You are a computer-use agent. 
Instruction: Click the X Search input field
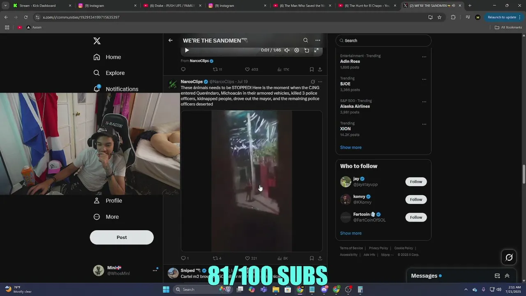[383, 40]
